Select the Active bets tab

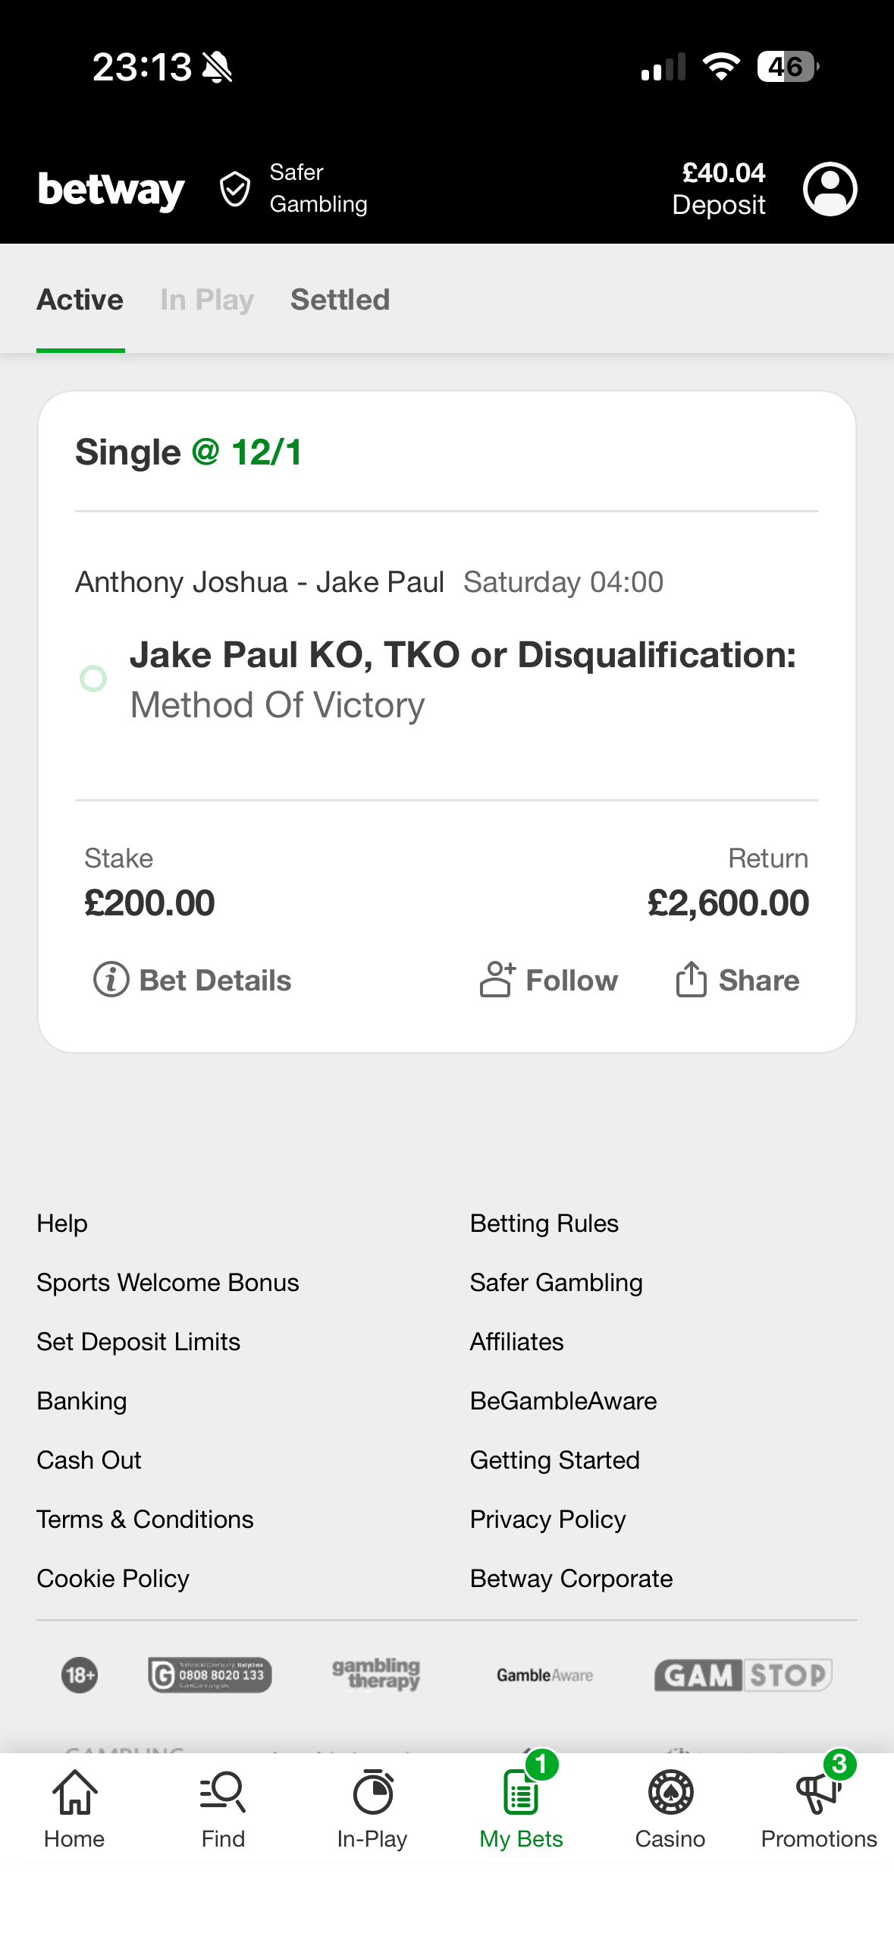click(x=80, y=300)
